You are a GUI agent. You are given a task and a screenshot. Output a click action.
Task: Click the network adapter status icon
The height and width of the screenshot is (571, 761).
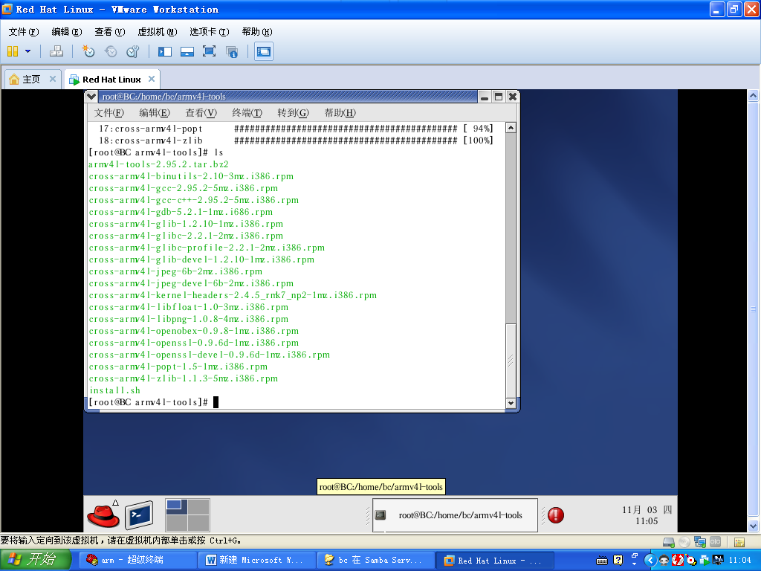(699, 542)
